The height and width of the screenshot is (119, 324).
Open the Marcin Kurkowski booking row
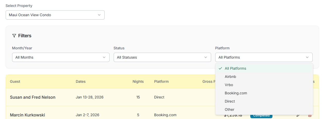click(27, 115)
